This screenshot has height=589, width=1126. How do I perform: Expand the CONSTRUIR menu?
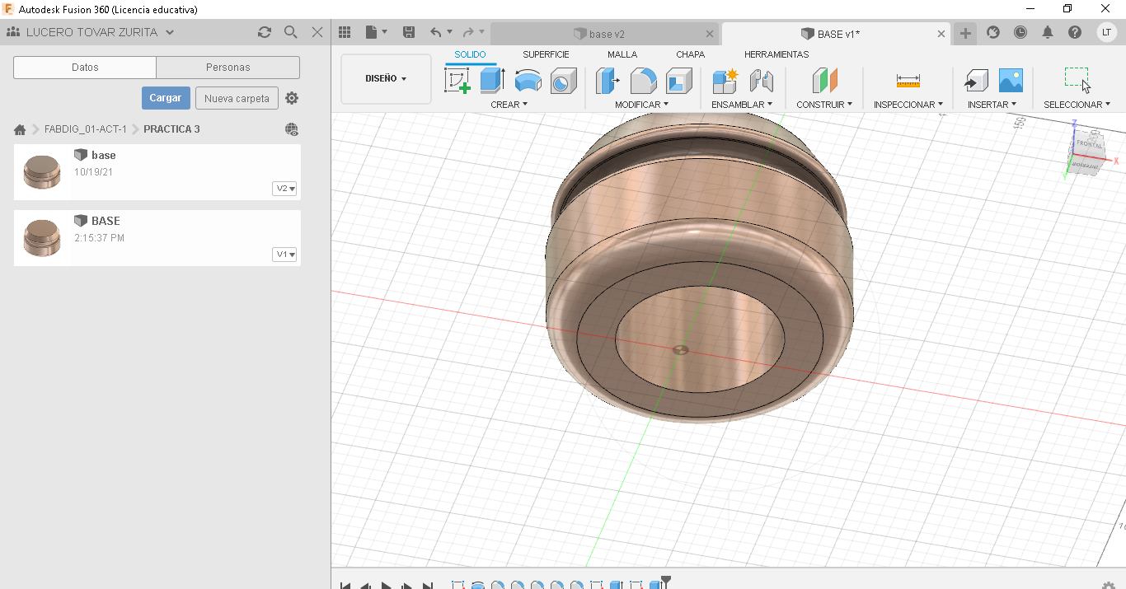tap(824, 105)
